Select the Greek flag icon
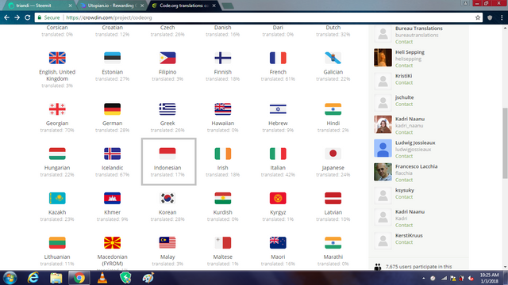 coord(167,109)
